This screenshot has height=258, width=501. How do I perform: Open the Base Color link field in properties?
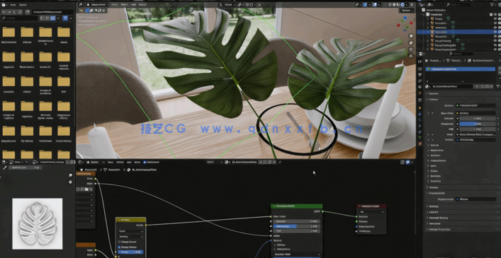click(x=475, y=113)
